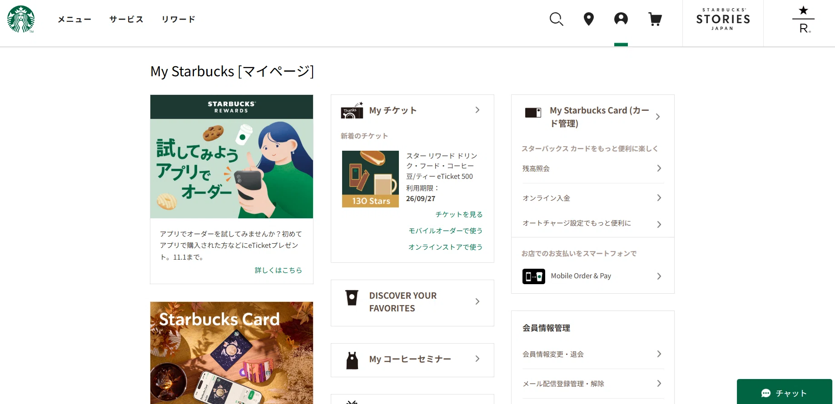The height and width of the screenshot is (404, 835).
Task: Click the My チケット heading text
Action: 393,110
